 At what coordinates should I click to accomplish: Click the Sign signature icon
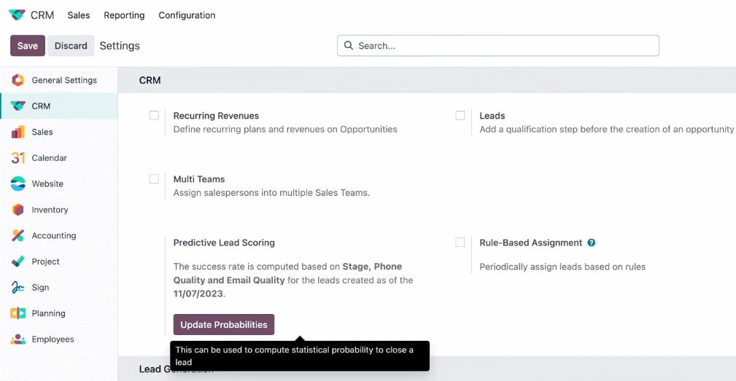18,287
